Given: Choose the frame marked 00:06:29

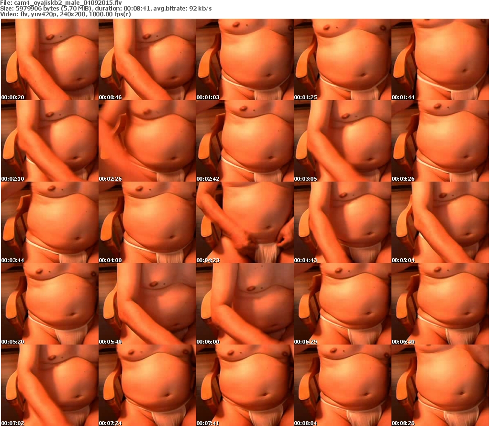Looking at the screenshot, I should 343,304.
